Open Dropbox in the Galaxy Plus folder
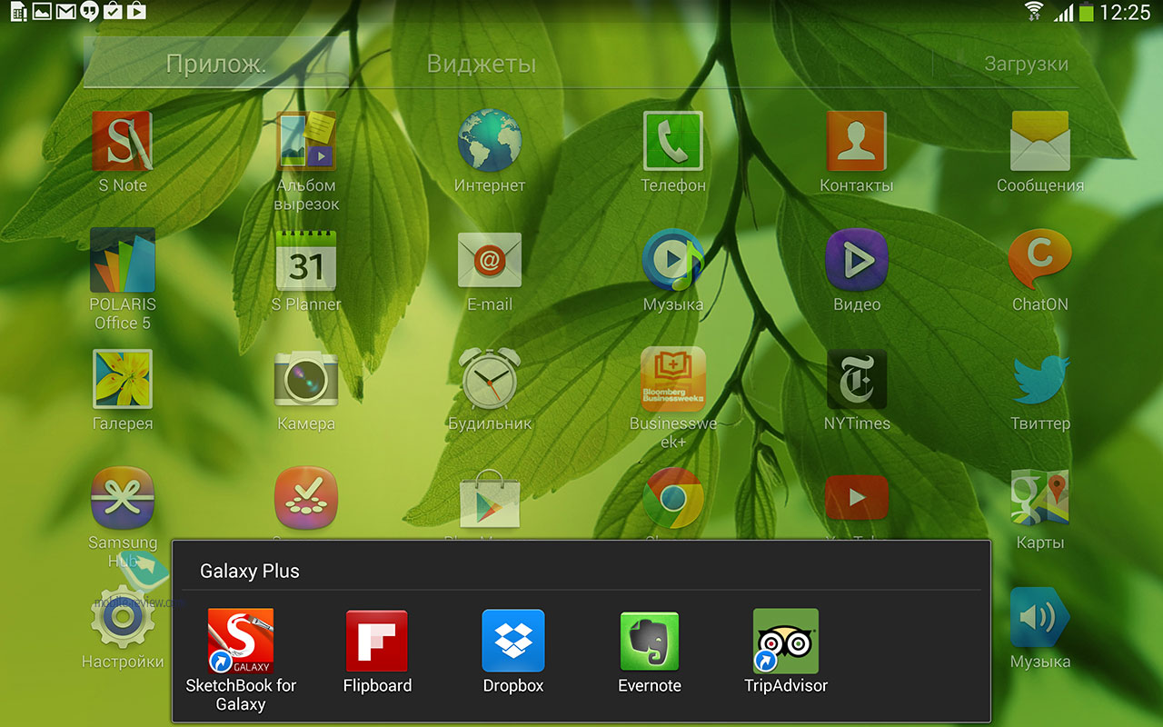1163x727 pixels. 513,641
